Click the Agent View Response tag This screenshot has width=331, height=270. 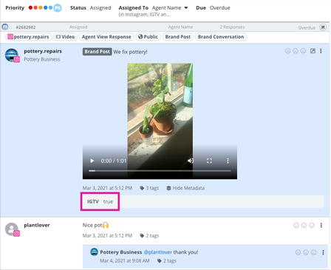click(106, 37)
